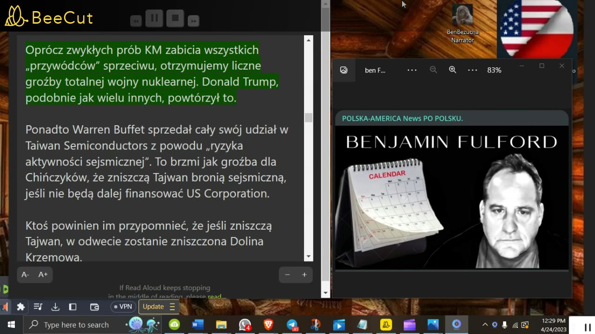Click the microphone icon in the system tray
The width and height of the screenshot is (595, 334).
tap(505, 325)
